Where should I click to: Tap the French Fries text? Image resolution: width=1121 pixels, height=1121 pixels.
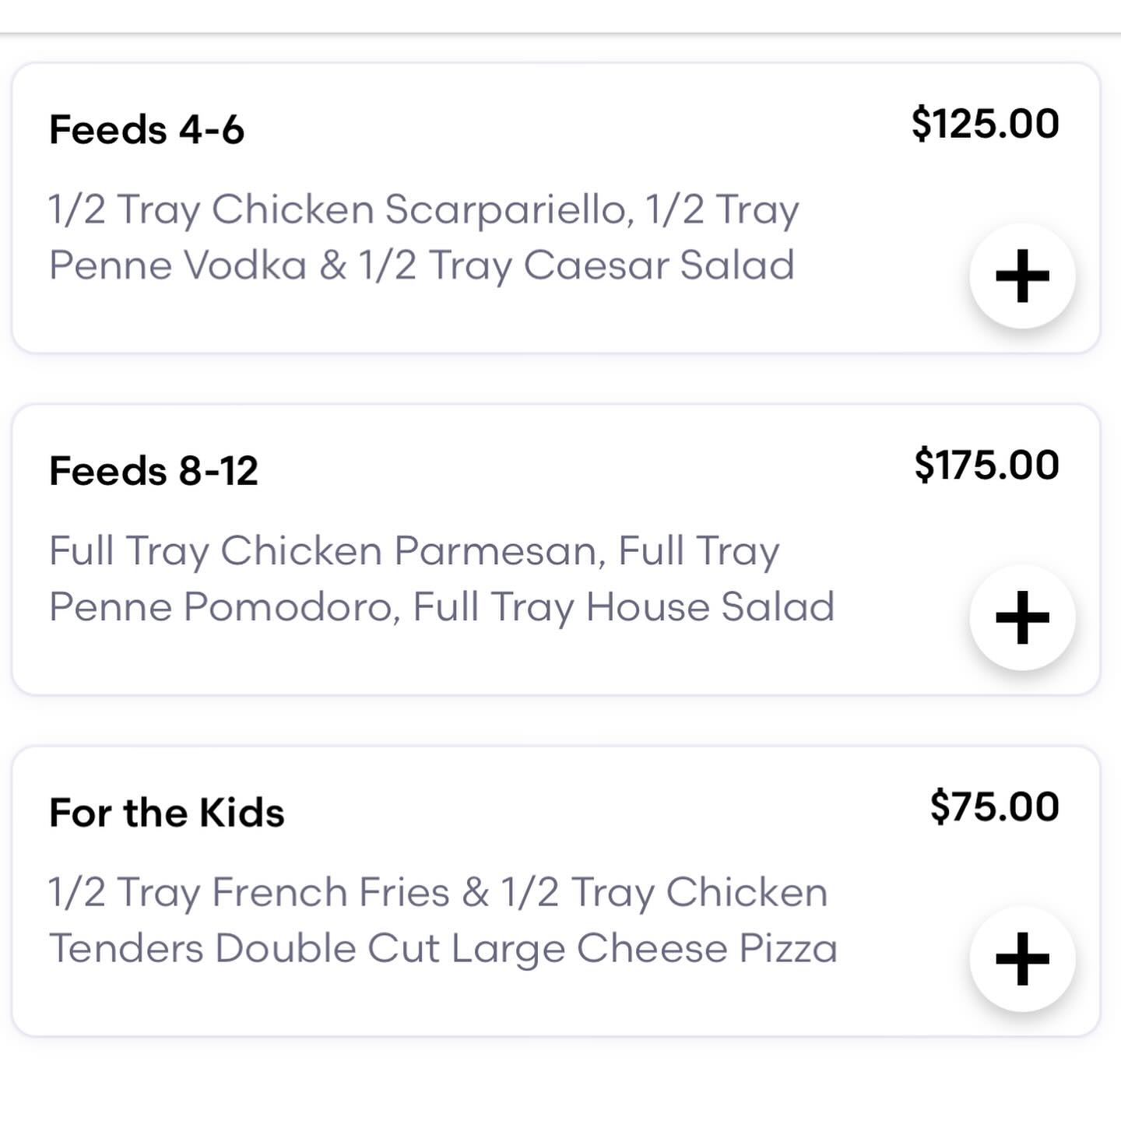(330, 892)
